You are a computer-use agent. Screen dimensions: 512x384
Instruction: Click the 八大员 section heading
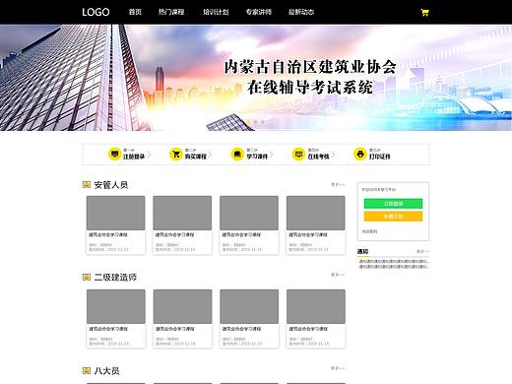click(106, 371)
